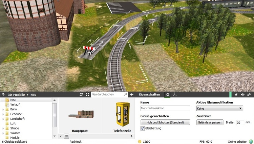Image resolution: width=254 pixels, height=144 pixels.
Task: Switch catalog to grid view icon
Action: point(87,94)
